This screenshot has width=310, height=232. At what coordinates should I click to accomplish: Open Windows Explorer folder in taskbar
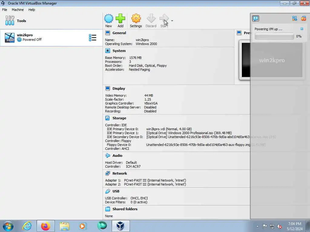(x=64, y=226)
